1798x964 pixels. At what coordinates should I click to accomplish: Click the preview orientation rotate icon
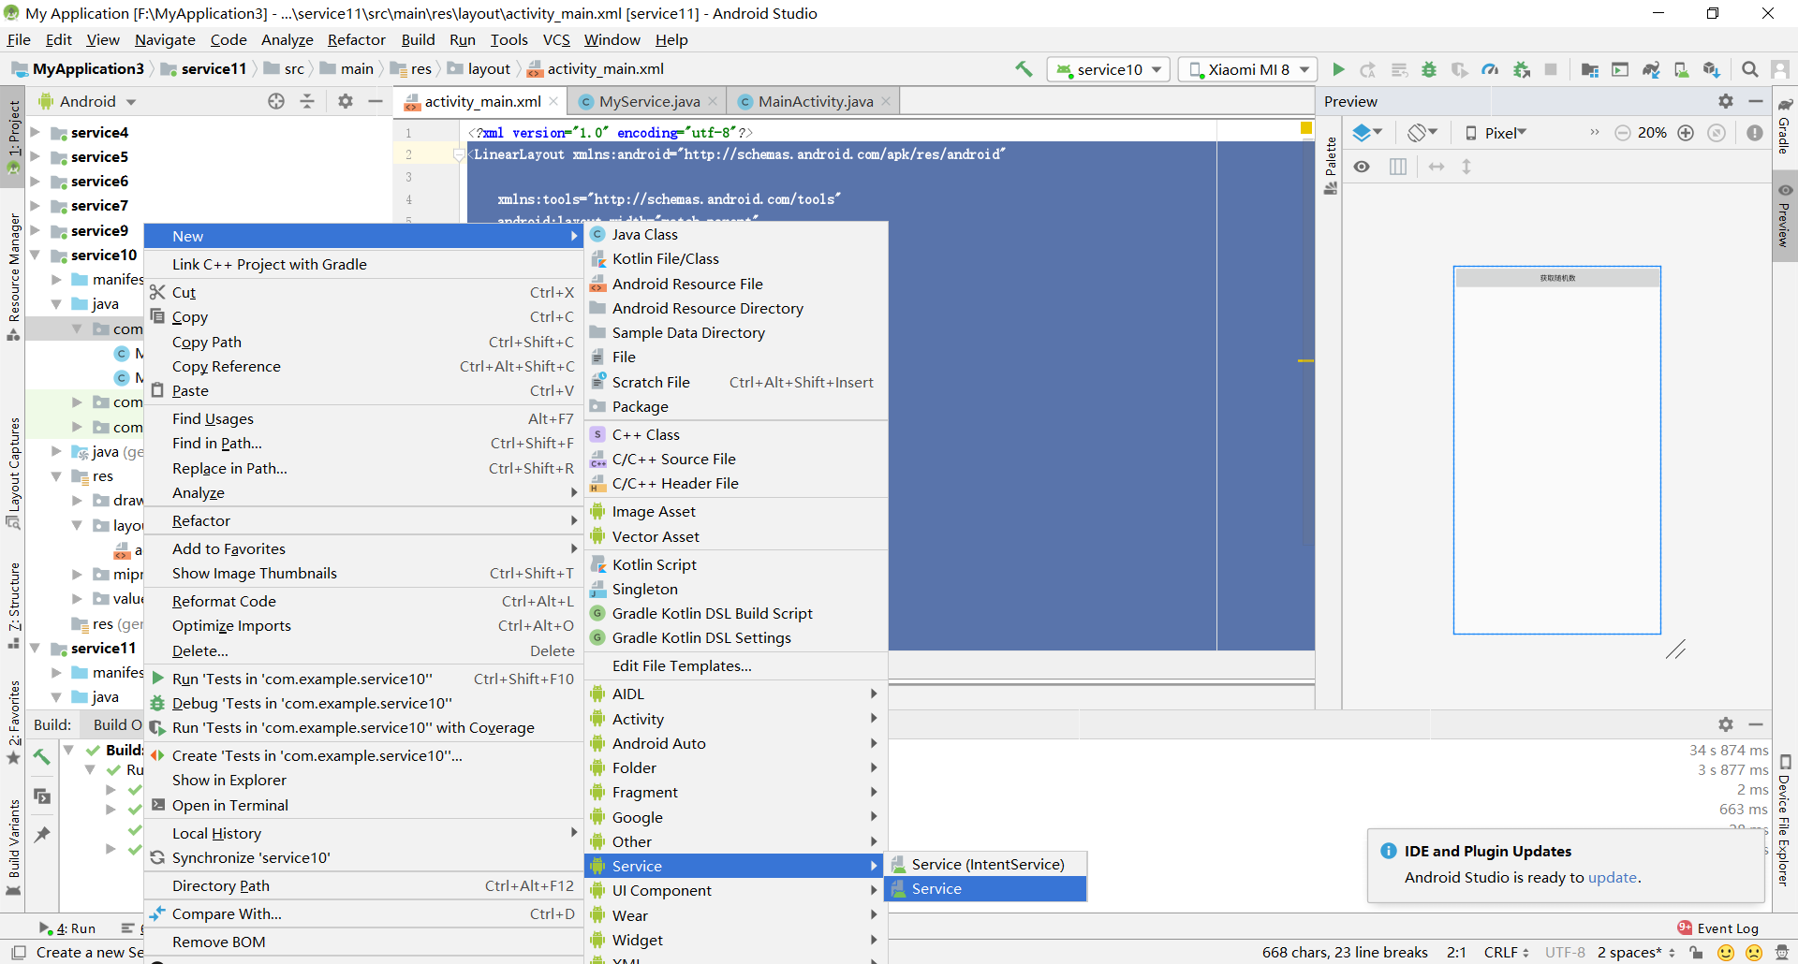pyautogui.click(x=1422, y=133)
